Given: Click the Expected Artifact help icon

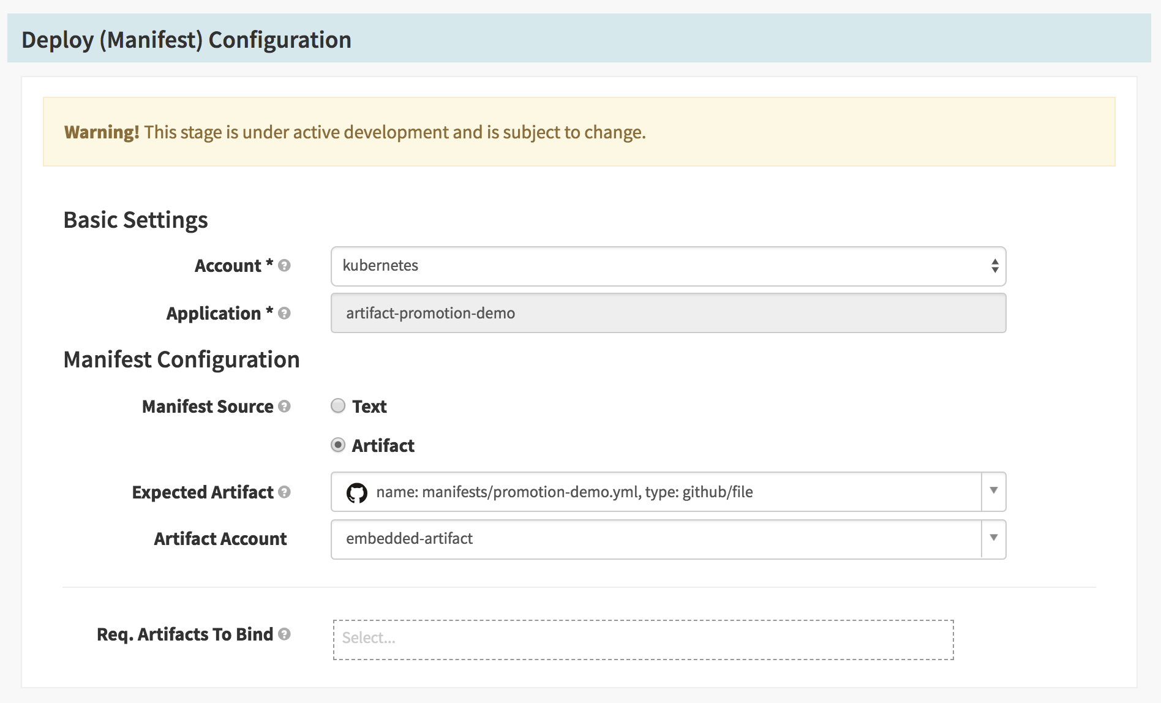Looking at the screenshot, I should [284, 492].
